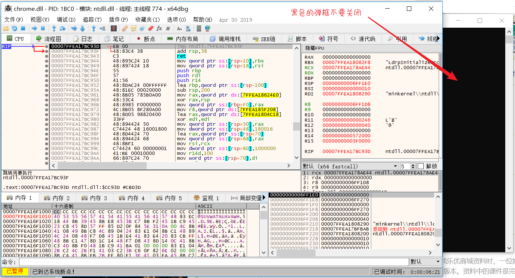Open the 追踪(T) menu
The image size is (515, 278).
tap(92, 19)
